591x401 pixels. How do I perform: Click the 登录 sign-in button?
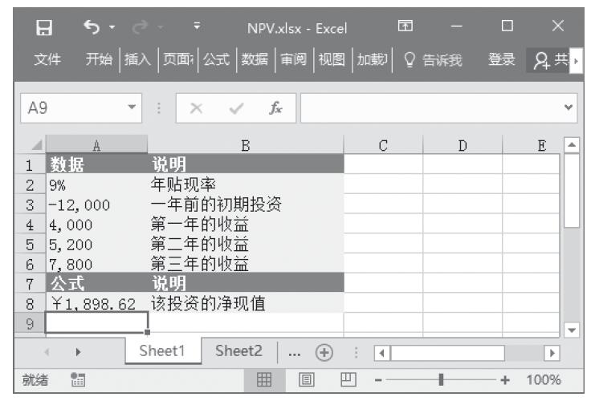(x=502, y=63)
